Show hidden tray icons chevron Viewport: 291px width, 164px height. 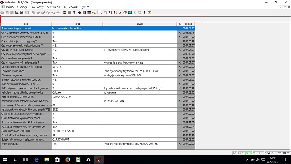click(248, 160)
